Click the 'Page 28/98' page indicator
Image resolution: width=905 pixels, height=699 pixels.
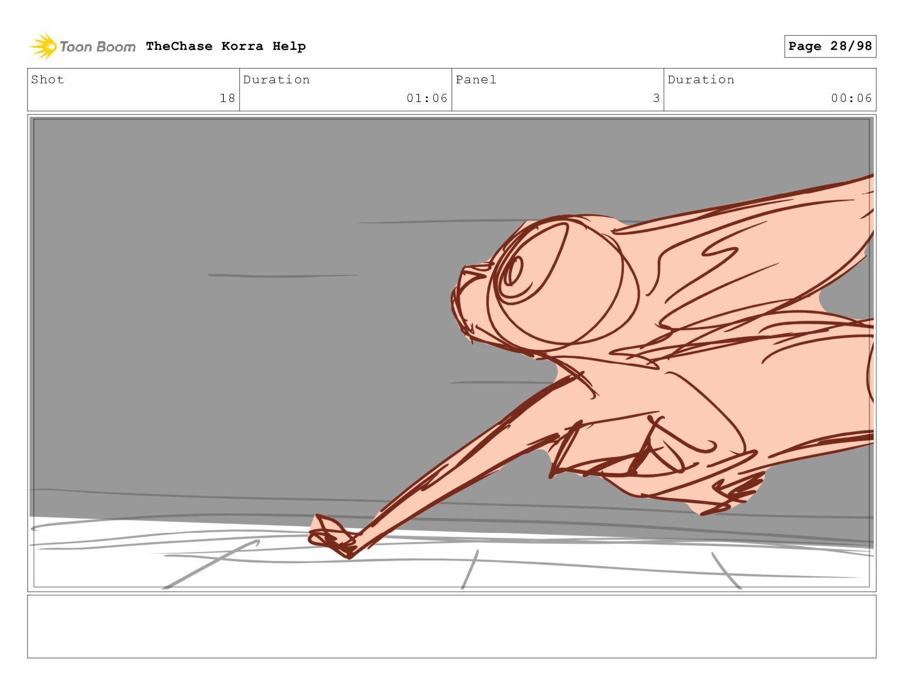pos(830,46)
